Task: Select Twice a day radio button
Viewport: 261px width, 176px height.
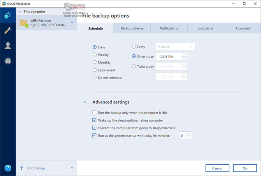Action: click(x=134, y=66)
